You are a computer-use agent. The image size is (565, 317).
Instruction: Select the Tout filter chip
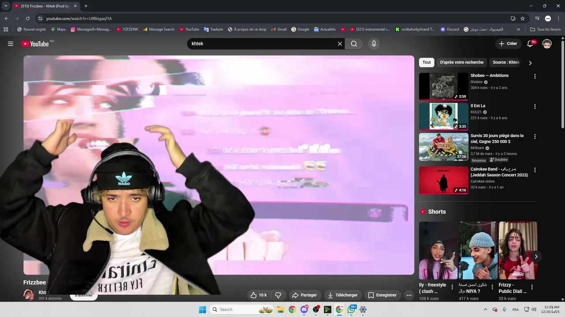tap(426, 63)
